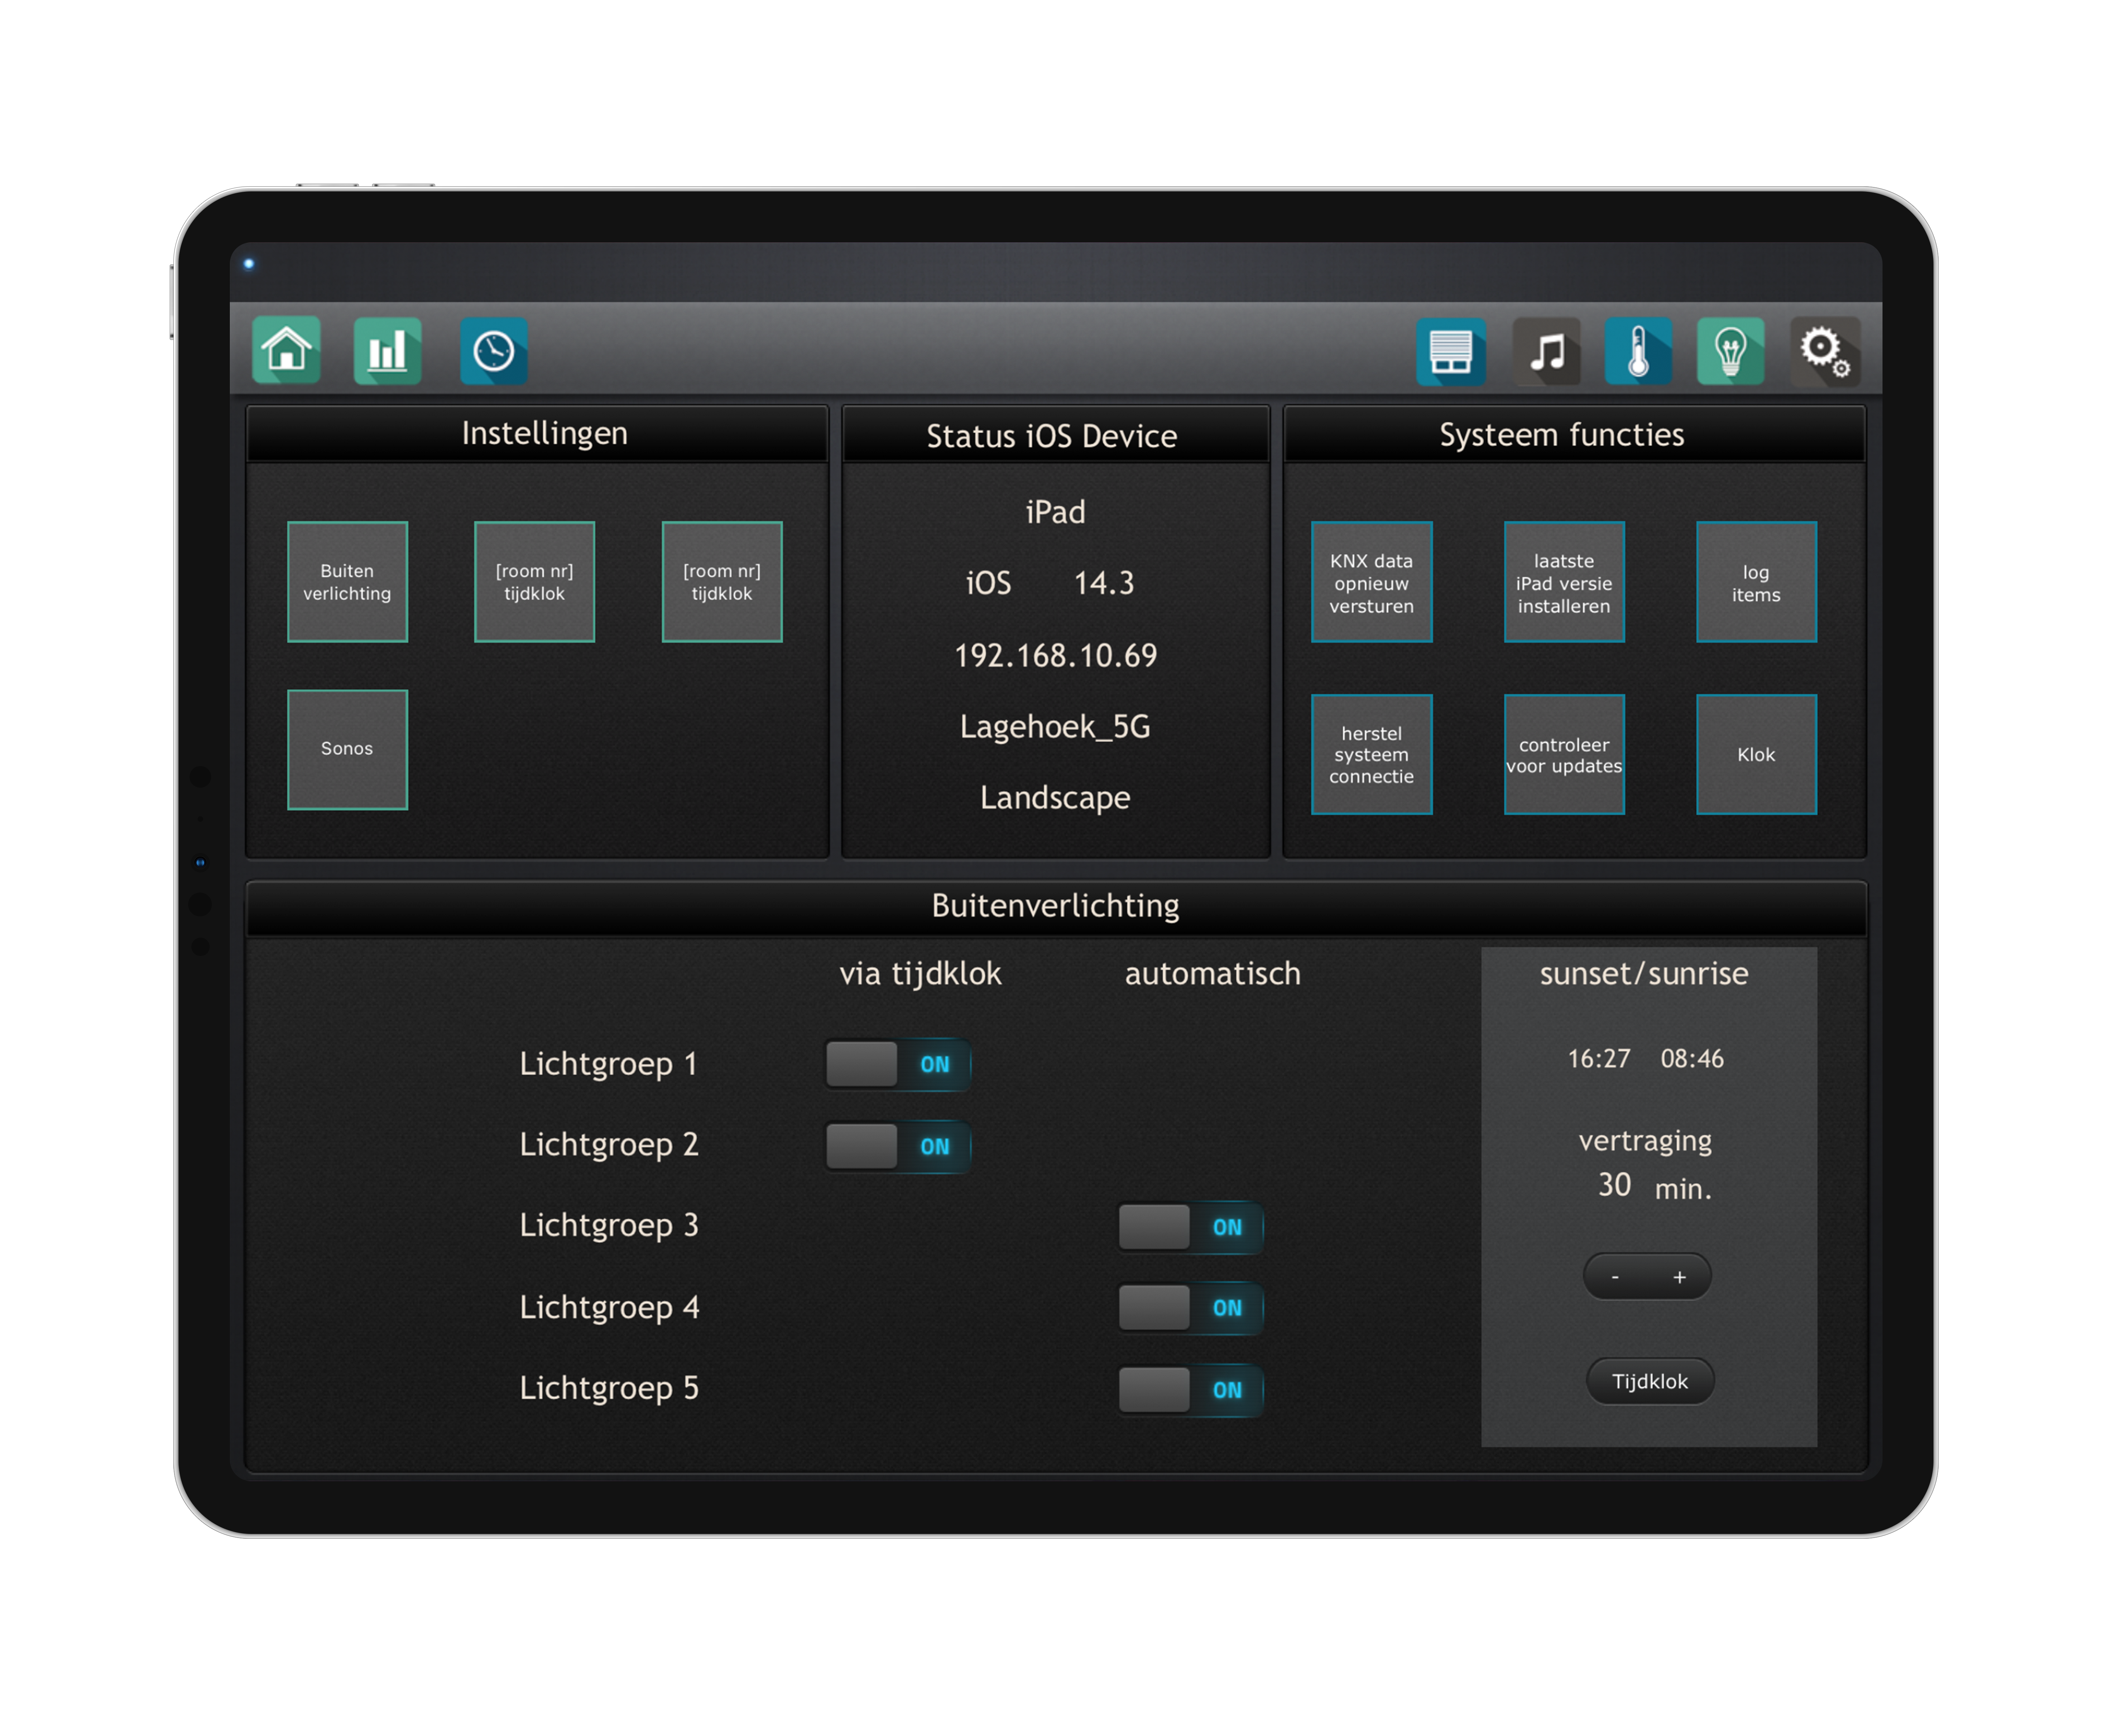This screenshot has width=2116, height=1736.
Task: Open the clock timer icon
Action: tap(494, 351)
